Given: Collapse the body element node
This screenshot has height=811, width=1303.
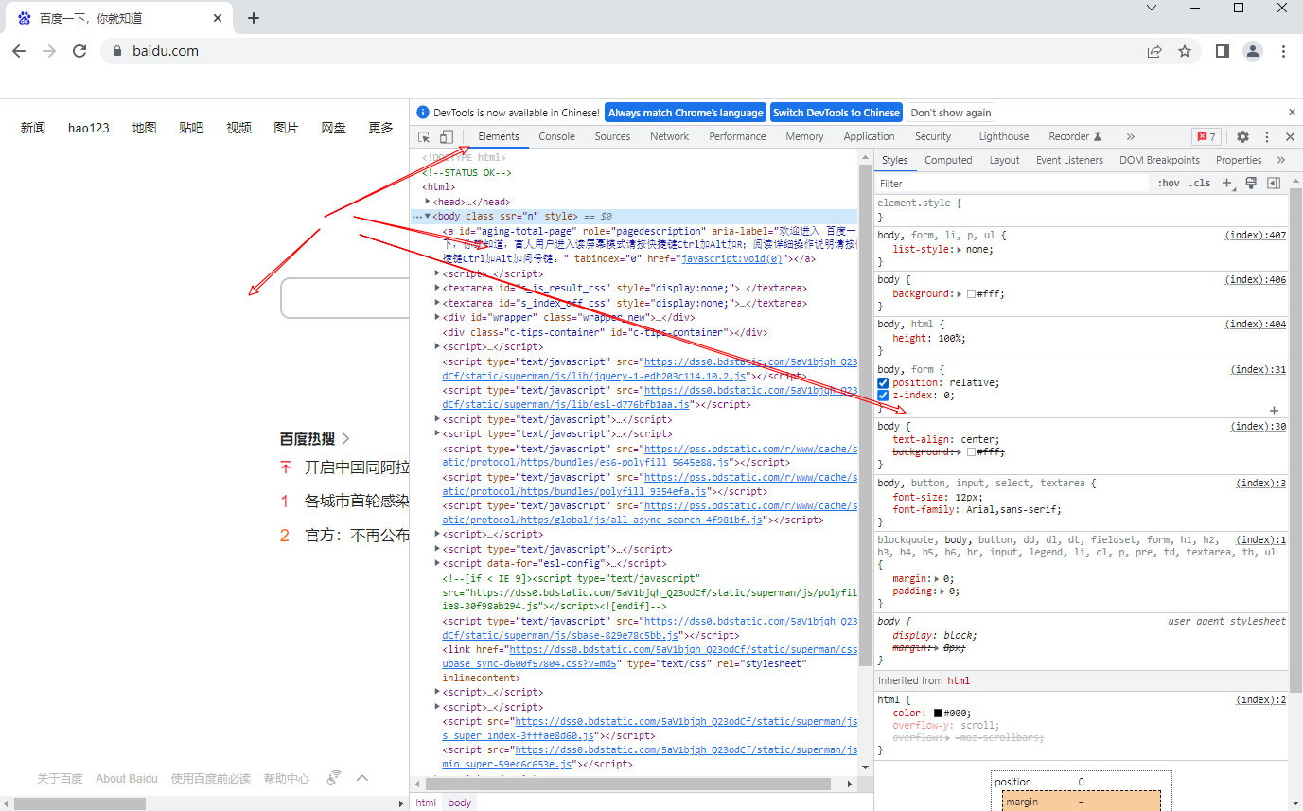Looking at the screenshot, I should tap(428, 217).
